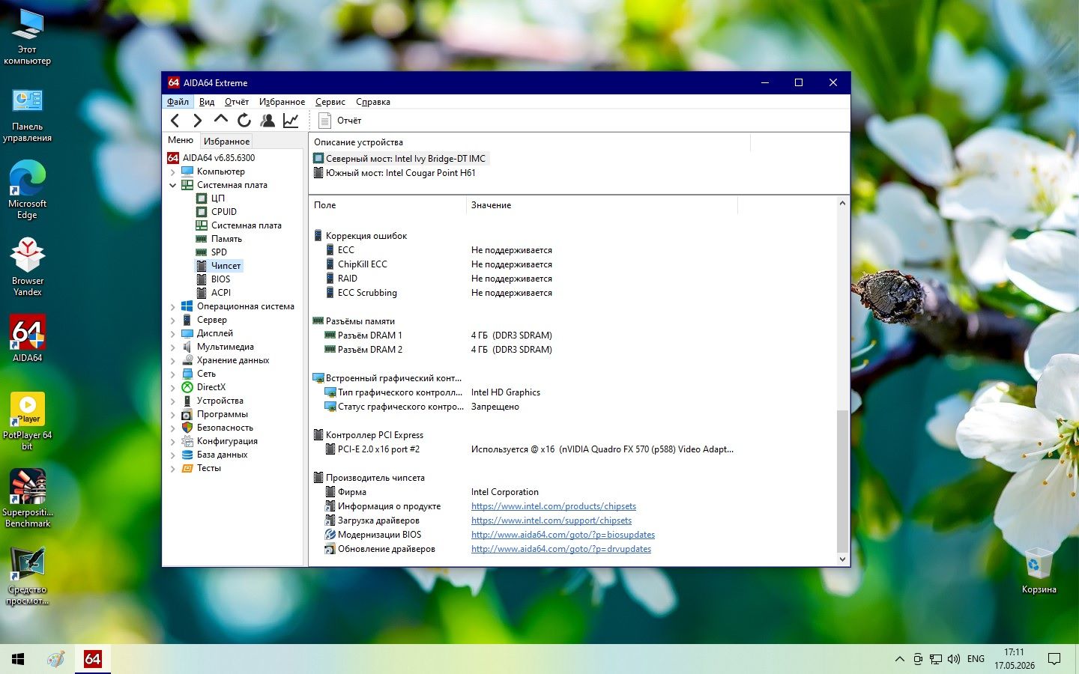Expand the Хранение данных tree node

click(173, 360)
